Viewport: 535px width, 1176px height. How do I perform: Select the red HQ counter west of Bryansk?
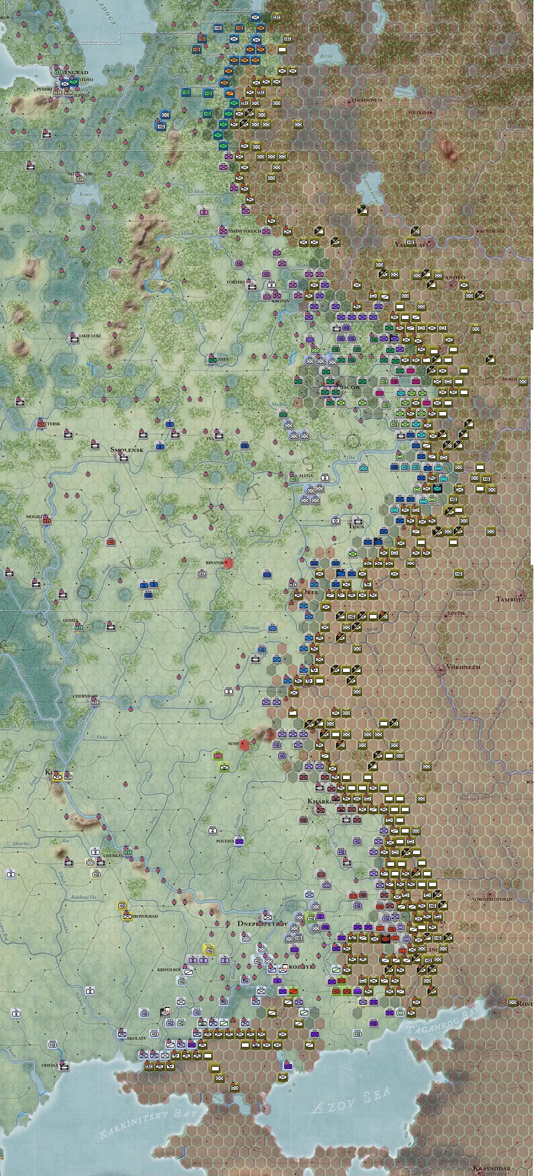(111, 542)
